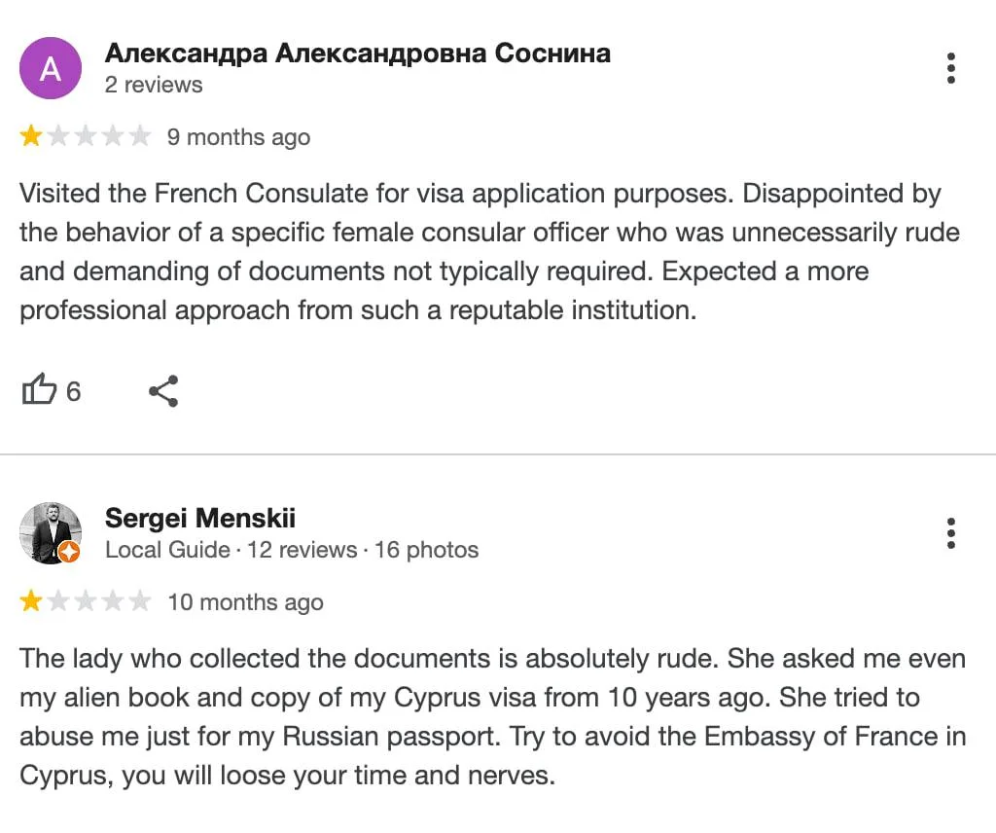Click the last gray star in Sergei's rating
The width and height of the screenshot is (996, 833).
click(x=140, y=601)
